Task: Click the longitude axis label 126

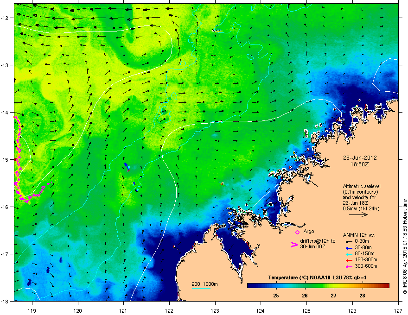Action: pos(352,310)
